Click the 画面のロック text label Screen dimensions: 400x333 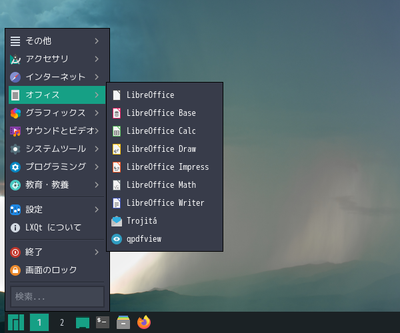(51, 270)
